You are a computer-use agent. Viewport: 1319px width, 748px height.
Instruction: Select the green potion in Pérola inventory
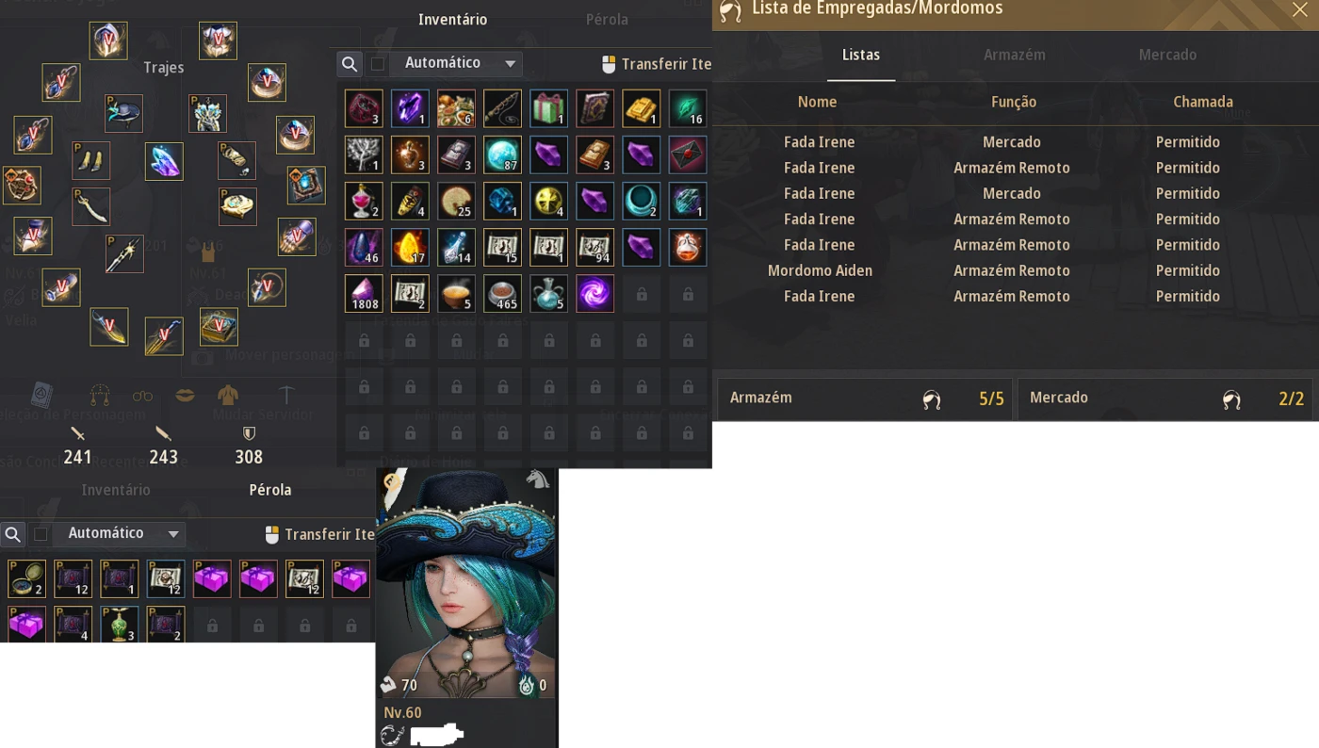pyautogui.click(x=120, y=625)
